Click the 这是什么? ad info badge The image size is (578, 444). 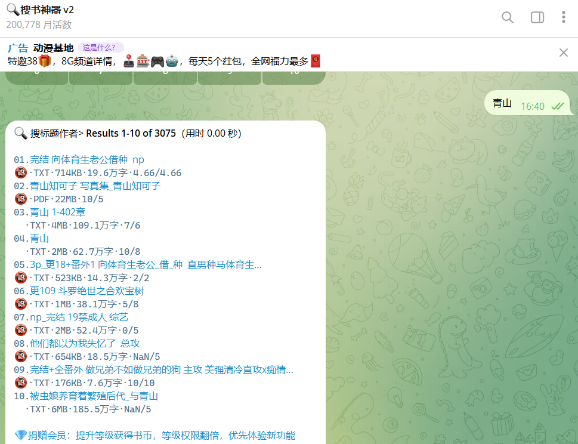click(x=101, y=48)
